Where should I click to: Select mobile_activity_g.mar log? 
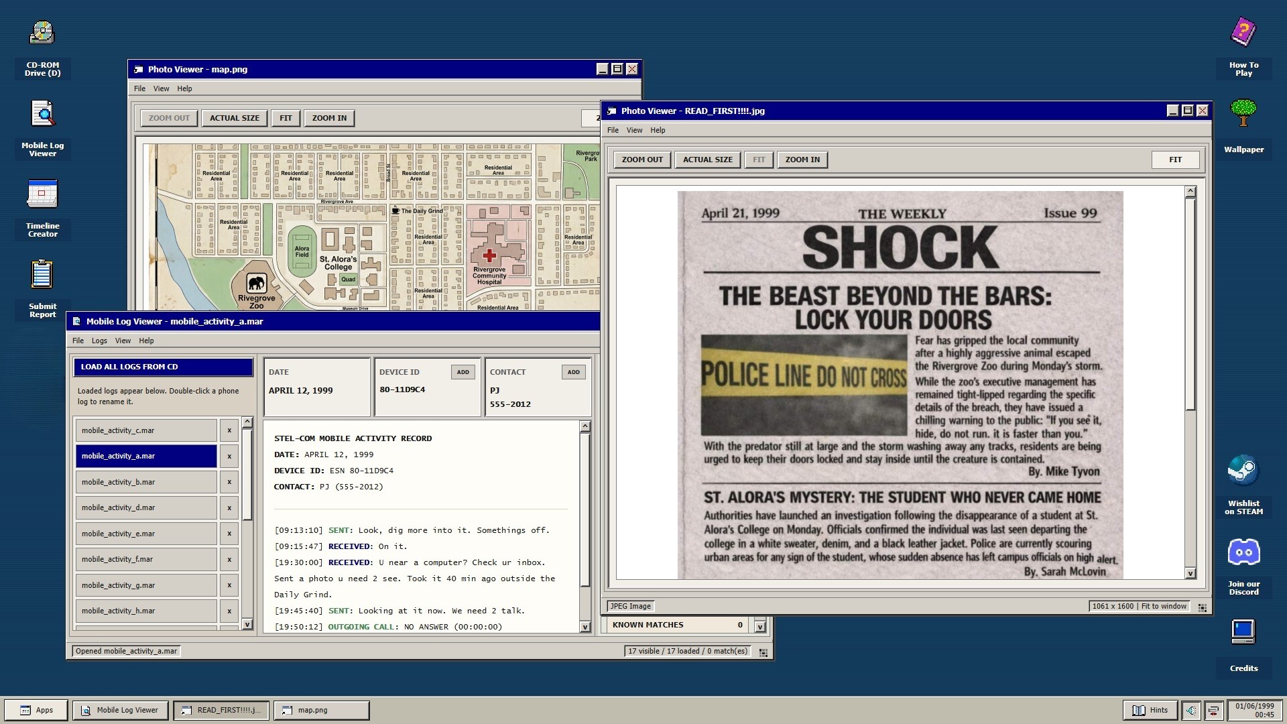(146, 585)
